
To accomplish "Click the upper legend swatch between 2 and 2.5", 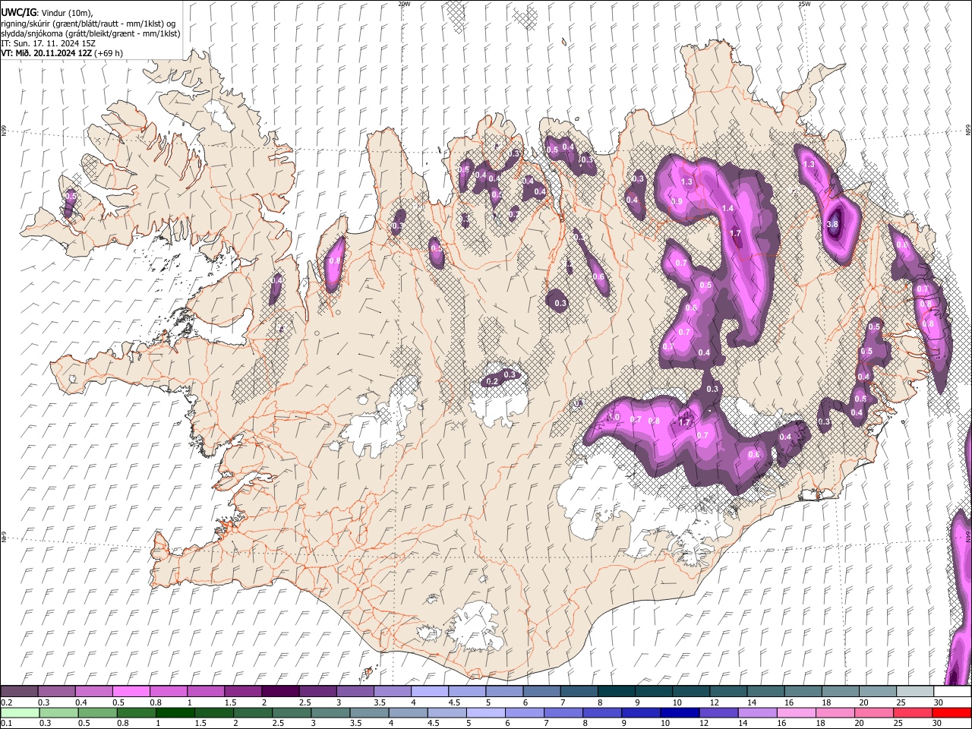I will (x=279, y=692).
